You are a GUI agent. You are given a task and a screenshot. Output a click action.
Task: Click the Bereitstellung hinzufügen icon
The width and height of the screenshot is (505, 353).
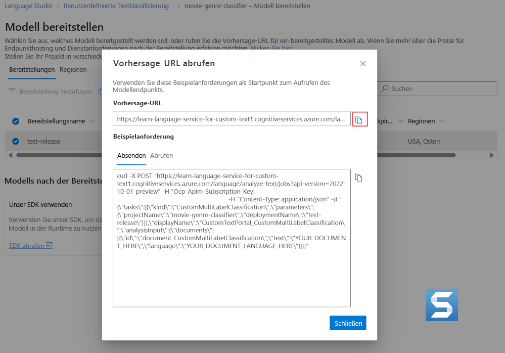point(12,91)
